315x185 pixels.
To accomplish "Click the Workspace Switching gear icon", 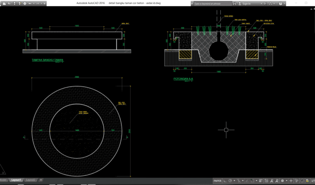I will click(x=283, y=181).
